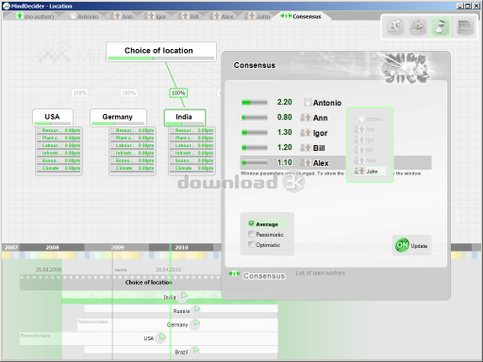This screenshot has width=483, height=362.
Task: Enable the Optimistic option
Action: 251,244
